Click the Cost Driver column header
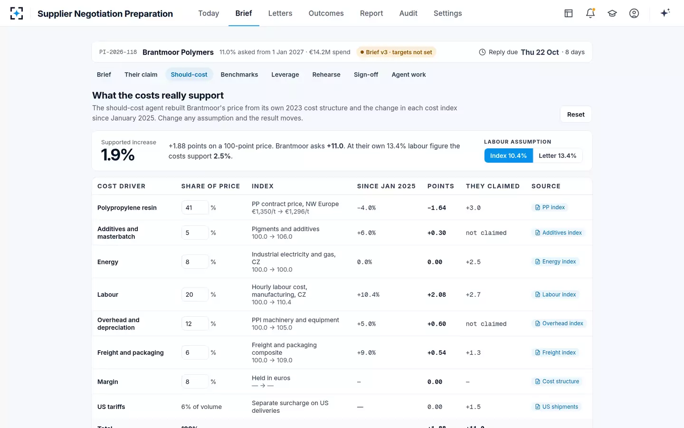684x428 pixels. [121, 186]
